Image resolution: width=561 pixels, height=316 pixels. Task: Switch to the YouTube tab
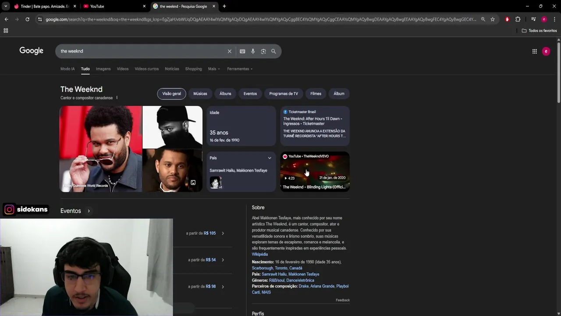tap(115, 6)
